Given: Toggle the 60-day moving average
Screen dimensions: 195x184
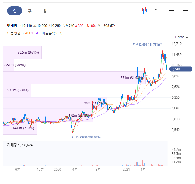Looking at the screenshot, I should [x=31, y=33].
